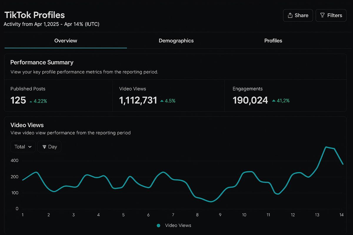Click the 'View video view performance' description
Image resolution: width=353 pixels, height=235 pixels.
pos(71,133)
